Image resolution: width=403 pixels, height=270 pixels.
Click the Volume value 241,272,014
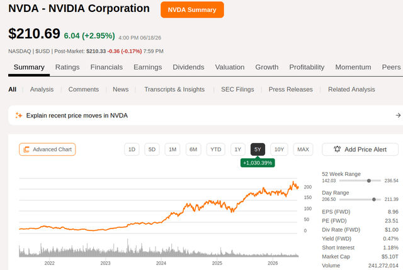coord(383,266)
